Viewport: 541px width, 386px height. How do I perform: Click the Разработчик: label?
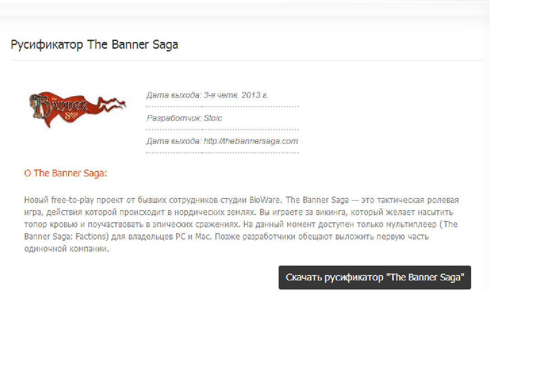pyautogui.click(x=174, y=118)
